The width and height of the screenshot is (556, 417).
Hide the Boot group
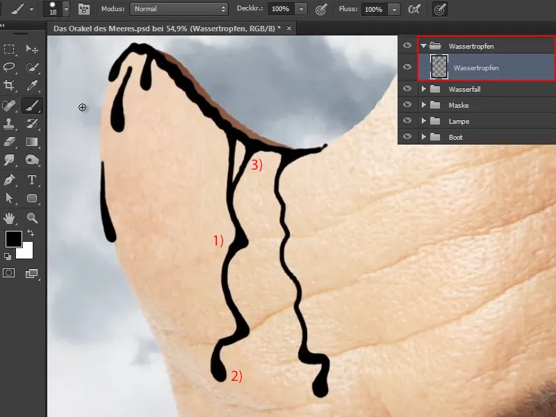coord(407,136)
